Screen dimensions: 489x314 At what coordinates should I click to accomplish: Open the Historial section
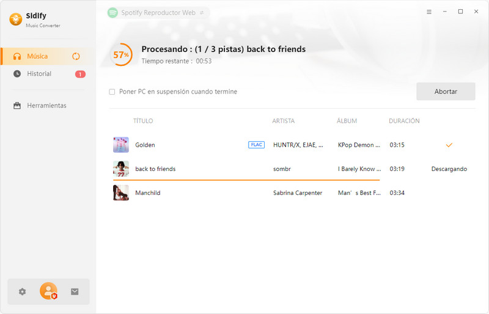click(x=48, y=74)
